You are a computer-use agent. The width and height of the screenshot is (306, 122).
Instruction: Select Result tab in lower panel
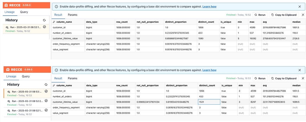(58, 78)
